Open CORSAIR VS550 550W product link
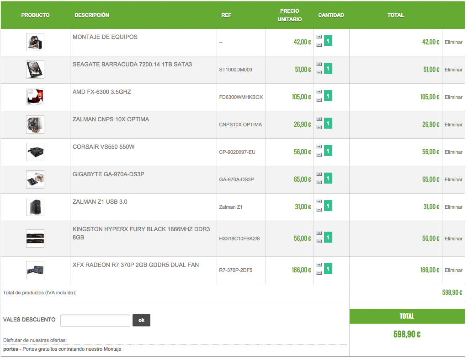Viewport: 468px width, 358px height. point(104,147)
